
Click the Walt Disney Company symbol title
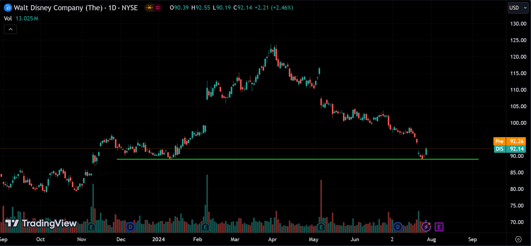click(76, 8)
